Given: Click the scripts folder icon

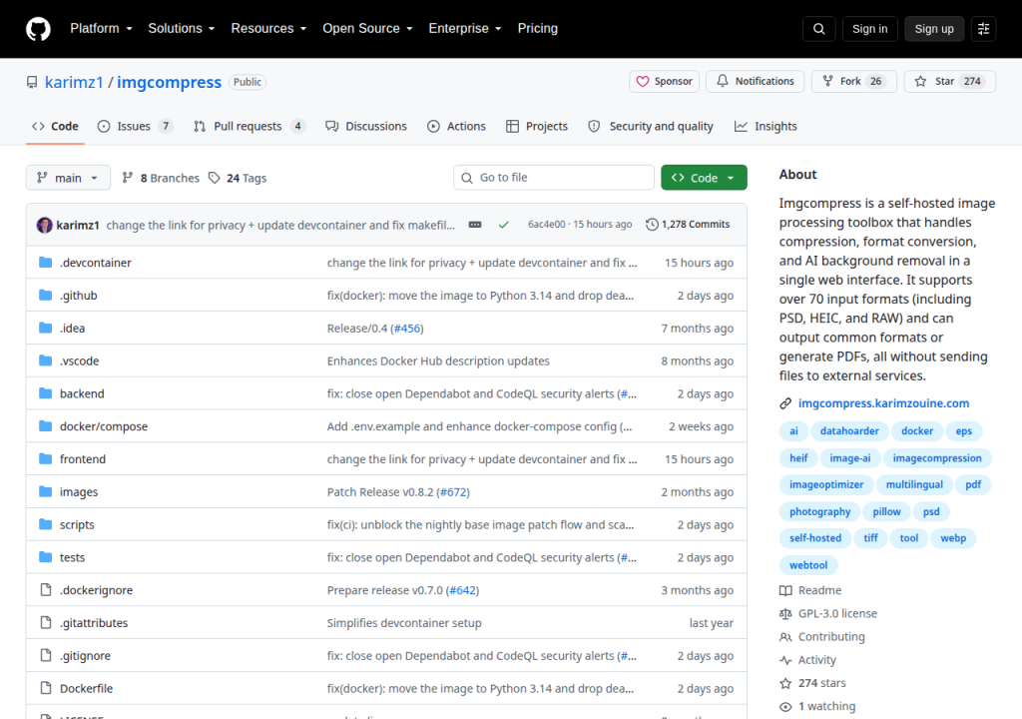Looking at the screenshot, I should tap(46, 524).
